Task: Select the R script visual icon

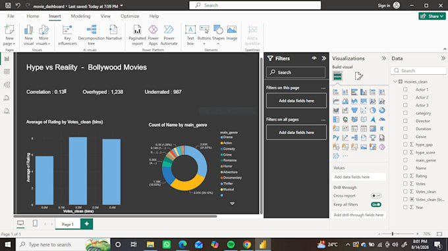Action: point(381,129)
